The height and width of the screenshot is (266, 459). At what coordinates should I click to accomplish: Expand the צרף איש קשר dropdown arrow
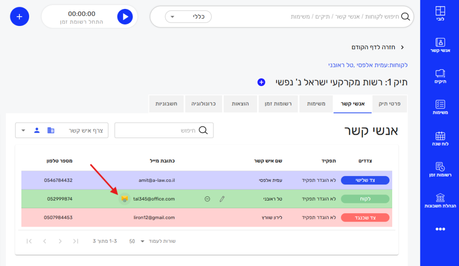pos(23,130)
